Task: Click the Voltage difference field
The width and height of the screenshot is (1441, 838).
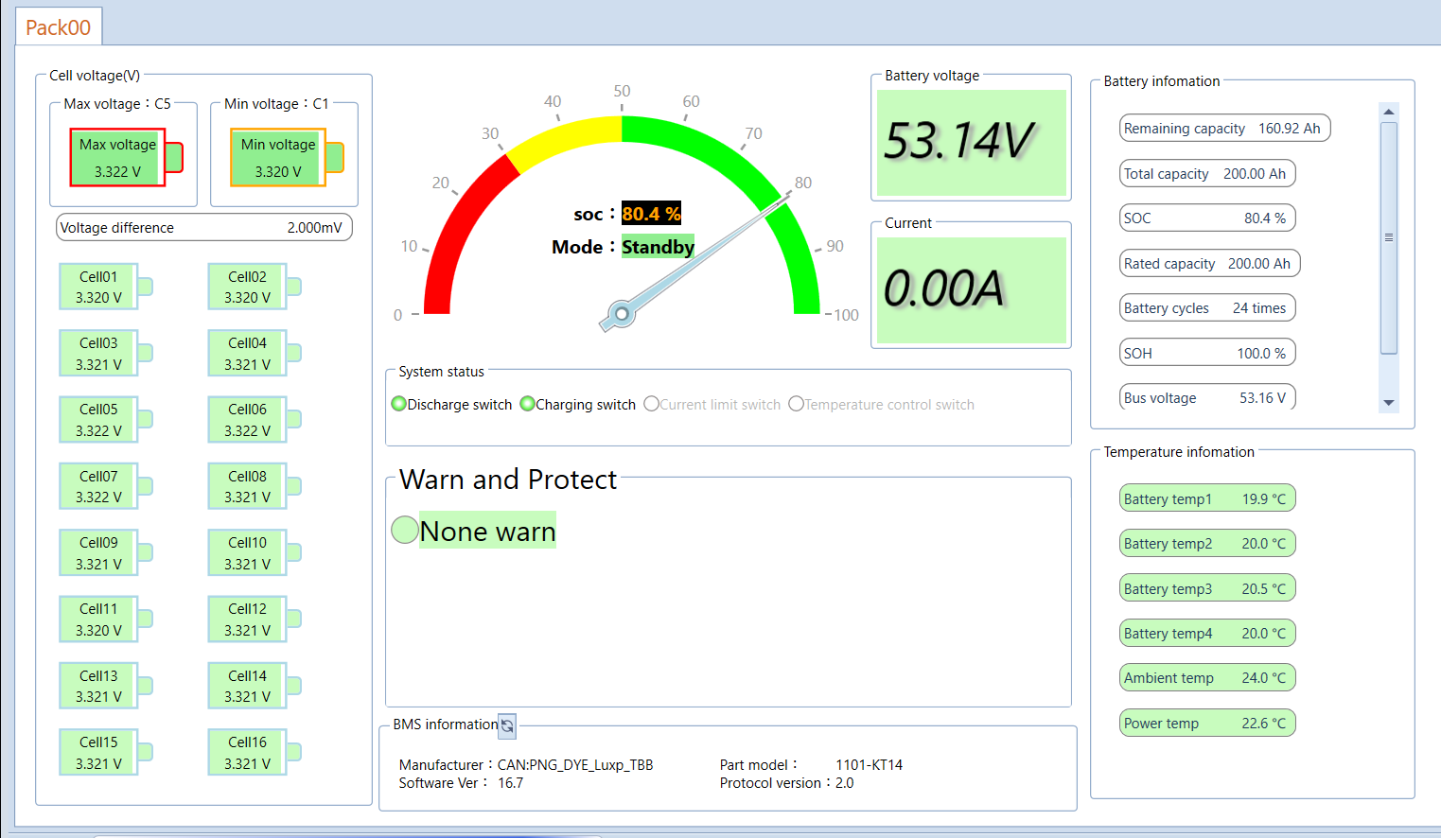Action: click(x=204, y=227)
